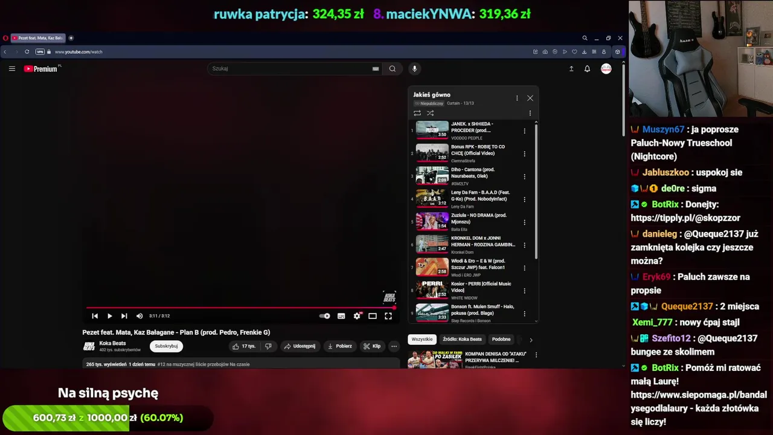
Task: Open the Niepubliczny privacy badge
Action: pyautogui.click(x=429, y=103)
